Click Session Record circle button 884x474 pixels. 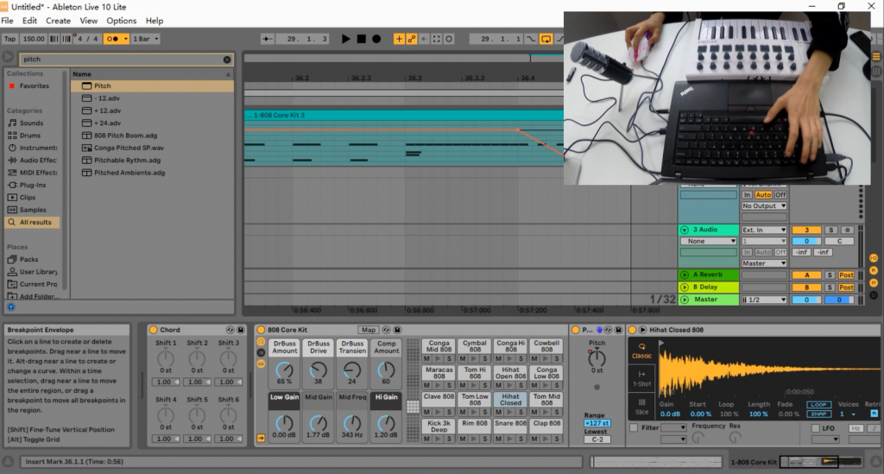click(449, 39)
